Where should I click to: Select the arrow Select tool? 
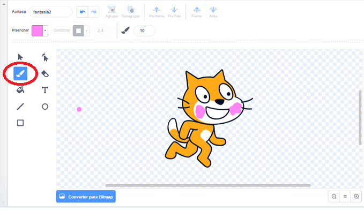[x=20, y=57]
